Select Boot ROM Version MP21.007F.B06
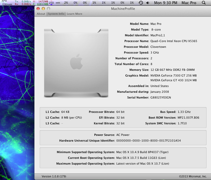 pos(188,118)
